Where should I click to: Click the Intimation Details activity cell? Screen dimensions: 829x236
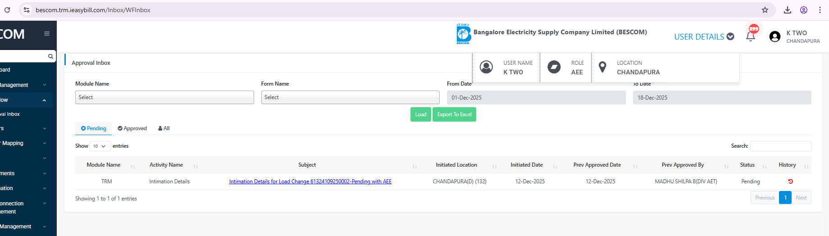click(169, 182)
